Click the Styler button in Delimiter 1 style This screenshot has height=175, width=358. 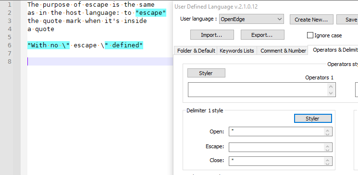pyautogui.click(x=313, y=119)
